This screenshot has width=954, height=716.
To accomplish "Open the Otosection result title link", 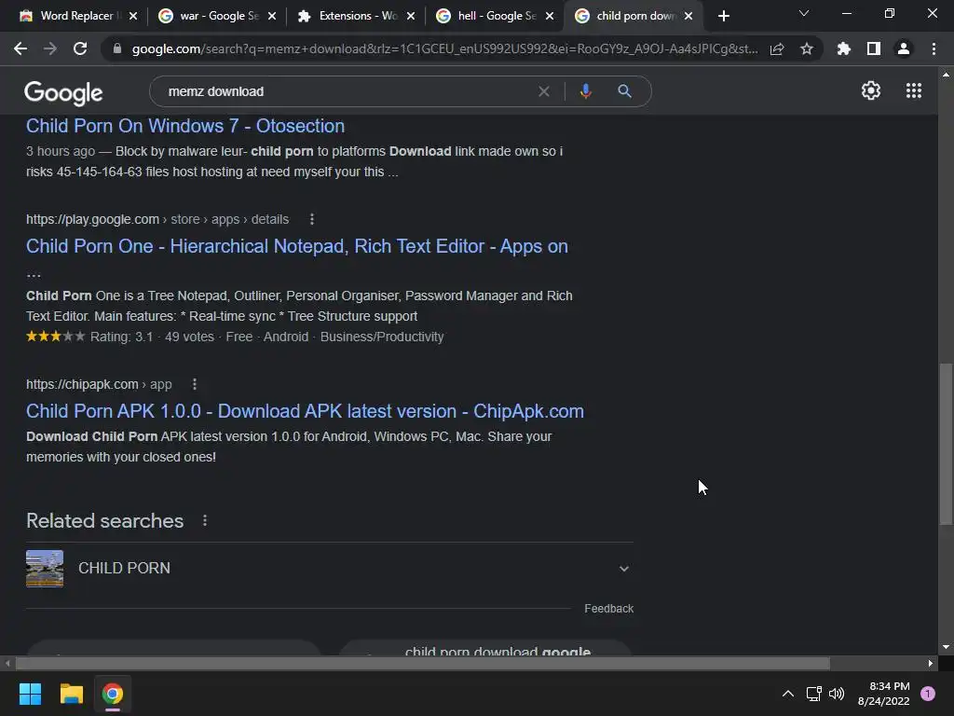I will coord(185,126).
